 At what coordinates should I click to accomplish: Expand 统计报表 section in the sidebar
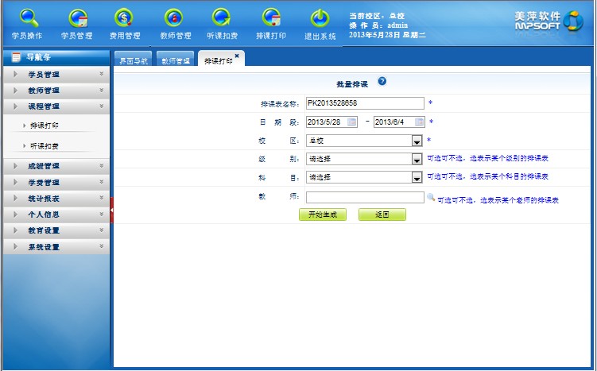click(56, 198)
